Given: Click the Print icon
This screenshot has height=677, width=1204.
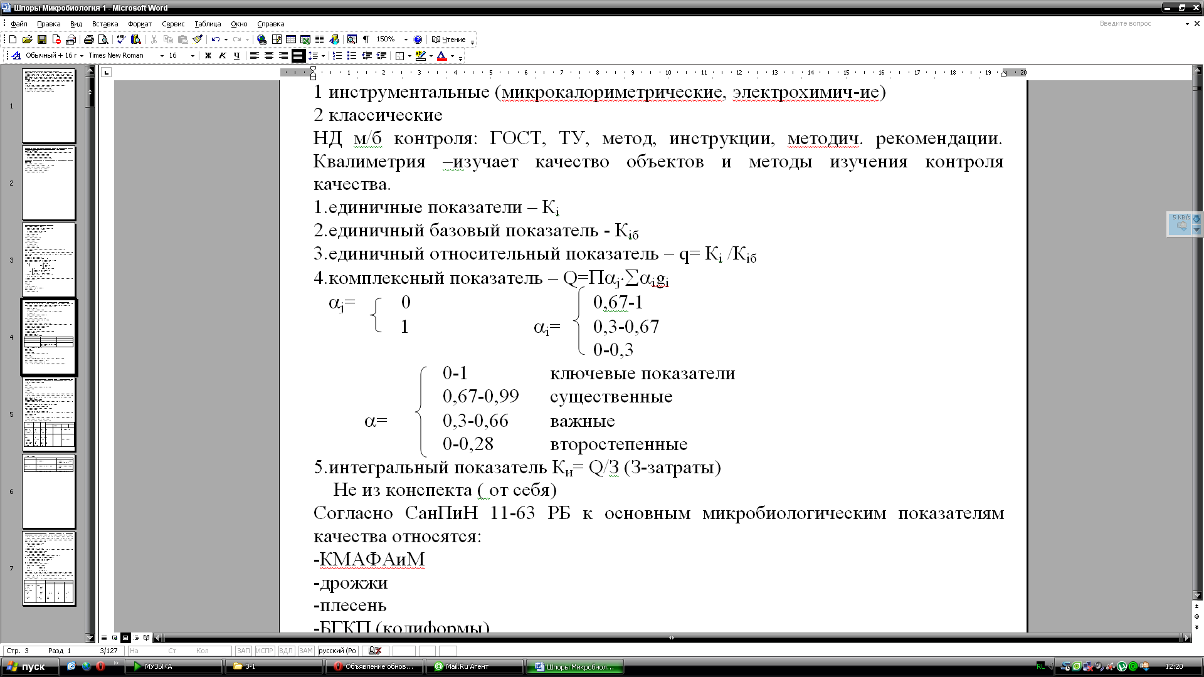Looking at the screenshot, I should coord(89,39).
